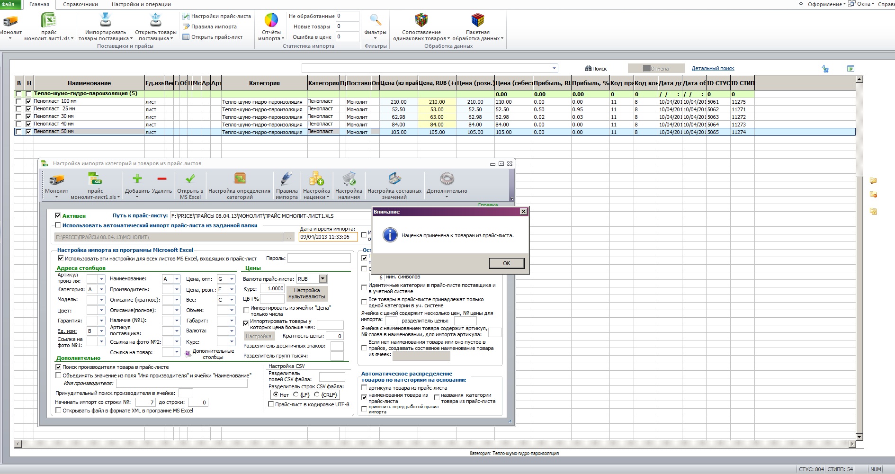The height and width of the screenshot is (474, 895).
Task: Open Правила импорта feather icon in settings window
Action: 286,179
